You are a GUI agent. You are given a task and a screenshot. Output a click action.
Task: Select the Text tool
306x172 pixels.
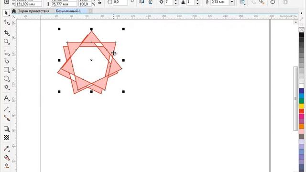pos(6,98)
